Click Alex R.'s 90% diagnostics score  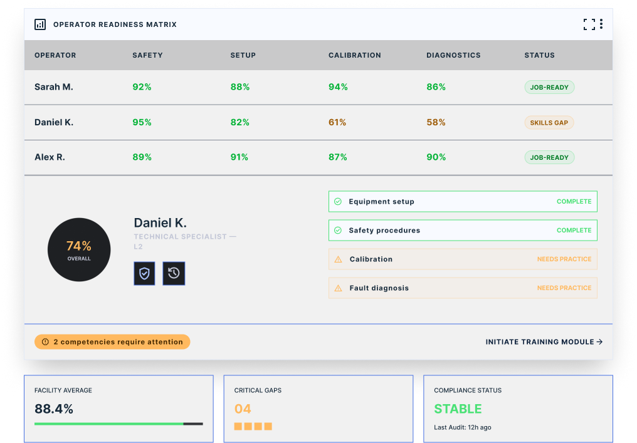pyautogui.click(x=436, y=157)
